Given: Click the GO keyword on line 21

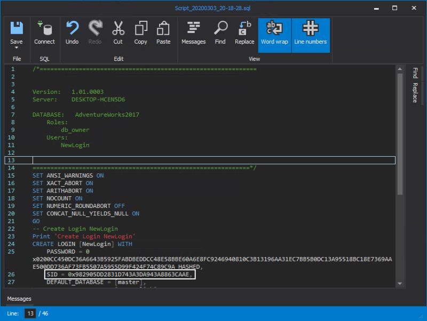Looking at the screenshot, I should click(x=36, y=221).
